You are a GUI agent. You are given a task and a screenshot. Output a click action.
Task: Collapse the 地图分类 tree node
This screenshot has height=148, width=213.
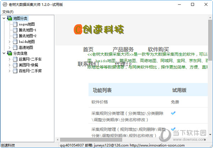coord(4,18)
